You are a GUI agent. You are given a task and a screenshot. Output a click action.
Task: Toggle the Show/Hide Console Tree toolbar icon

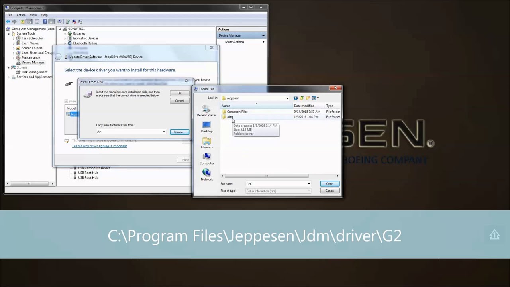point(29,22)
